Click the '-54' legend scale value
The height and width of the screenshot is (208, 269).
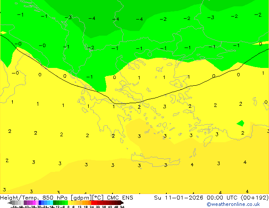(14, 207)
